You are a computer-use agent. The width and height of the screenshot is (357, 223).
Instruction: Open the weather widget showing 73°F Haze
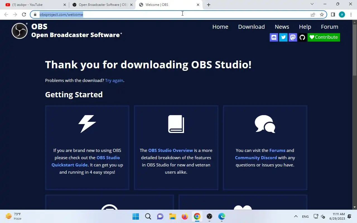(x=13, y=216)
